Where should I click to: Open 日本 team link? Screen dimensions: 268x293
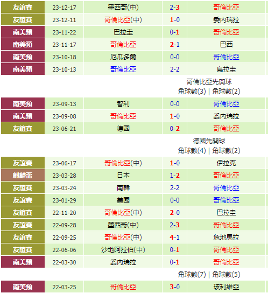tap(123, 176)
